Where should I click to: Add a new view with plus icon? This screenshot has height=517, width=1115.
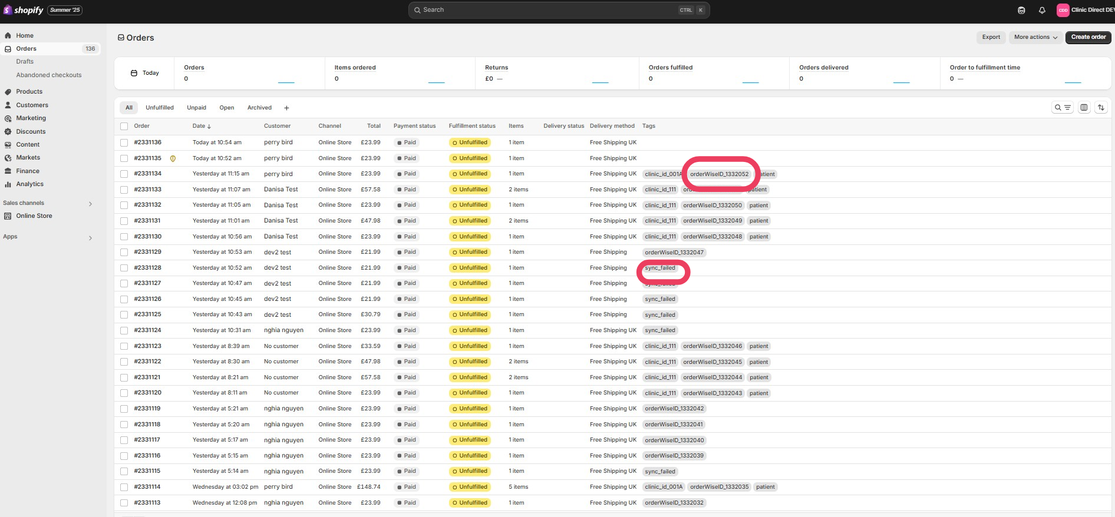coord(286,108)
